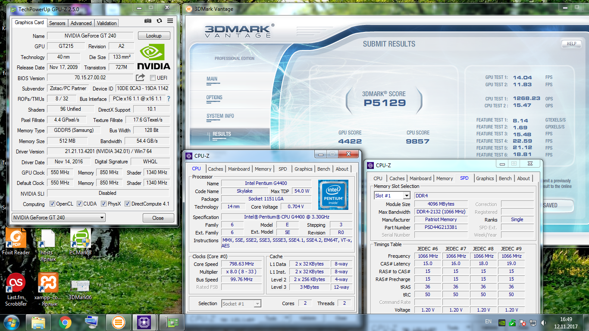Switch to the orange-circle 3DMark taskbar button
589x331 pixels.
click(118, 322)
